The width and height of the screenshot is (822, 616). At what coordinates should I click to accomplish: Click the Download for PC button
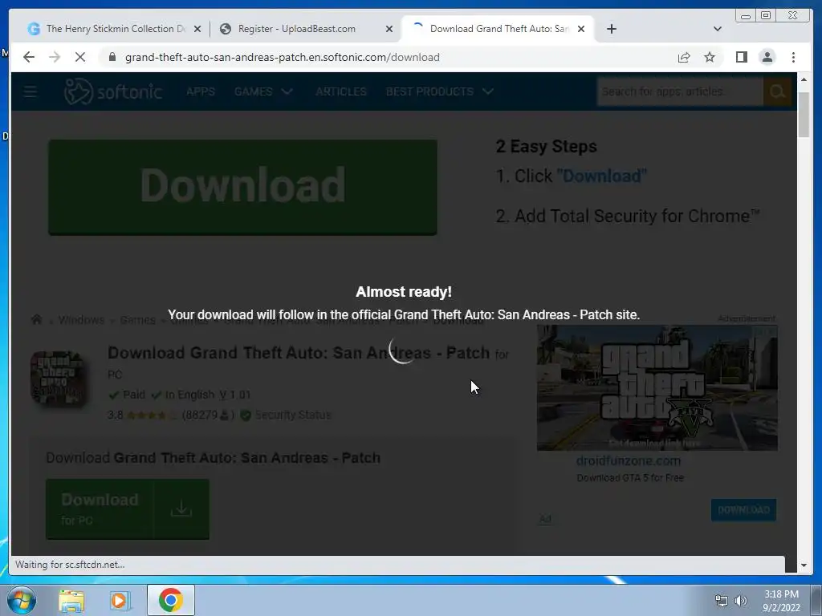point(128,509)
